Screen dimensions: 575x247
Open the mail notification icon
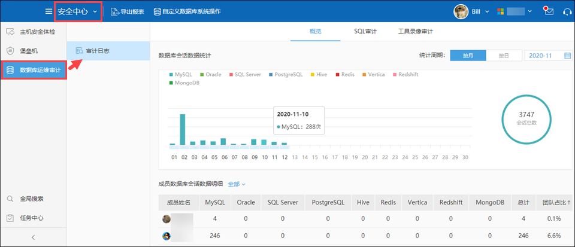pyautogui.click(x=547, y=11)
